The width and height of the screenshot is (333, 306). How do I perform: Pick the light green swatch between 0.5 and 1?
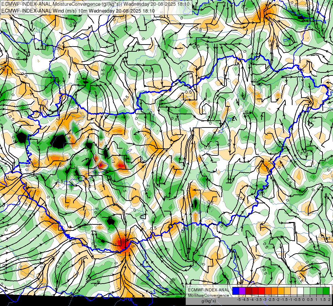click(x=313, y=291)
